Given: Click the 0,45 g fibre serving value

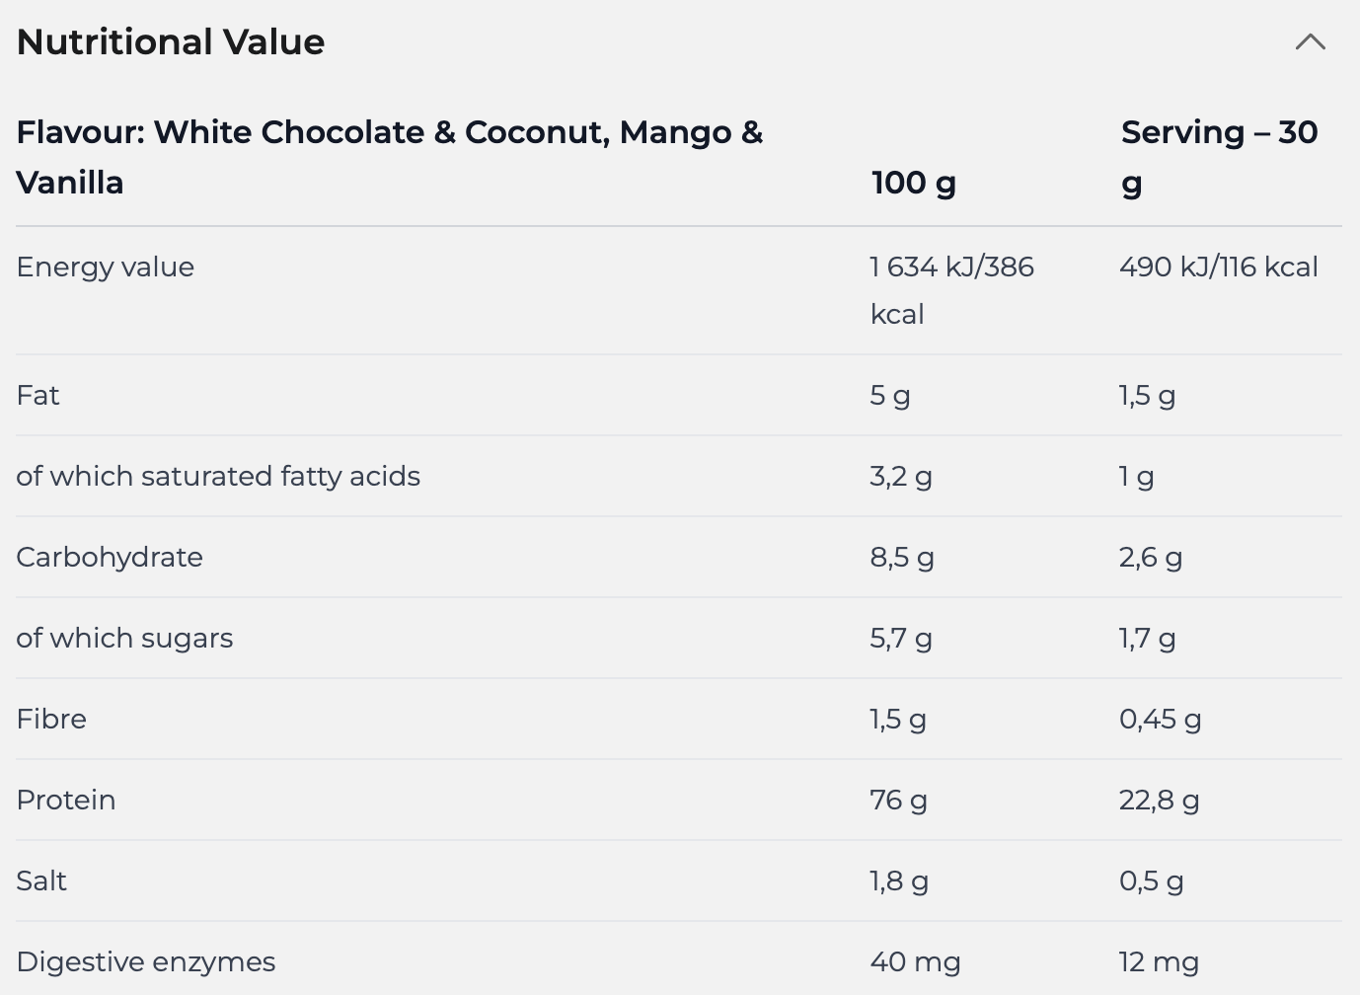Looking at the screenshot, I should (1160, 719).
